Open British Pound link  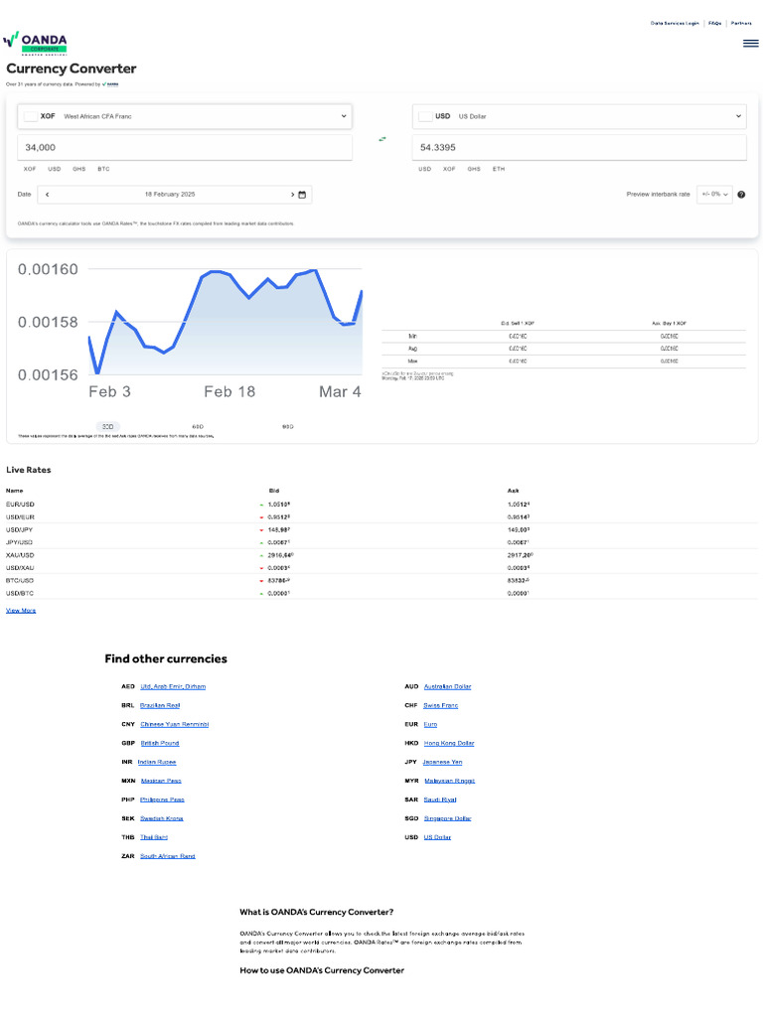point(160,743)
